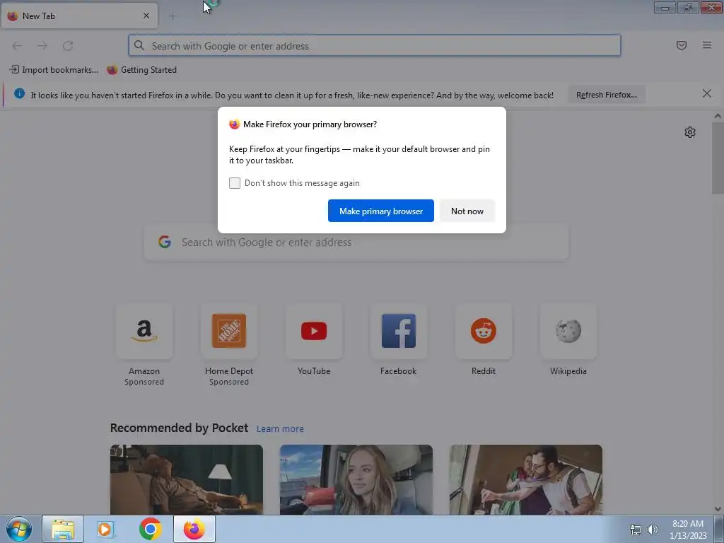Open Pocket story with woman in car
The width and height of the screenshot is (724, 543).
point(356,480)
